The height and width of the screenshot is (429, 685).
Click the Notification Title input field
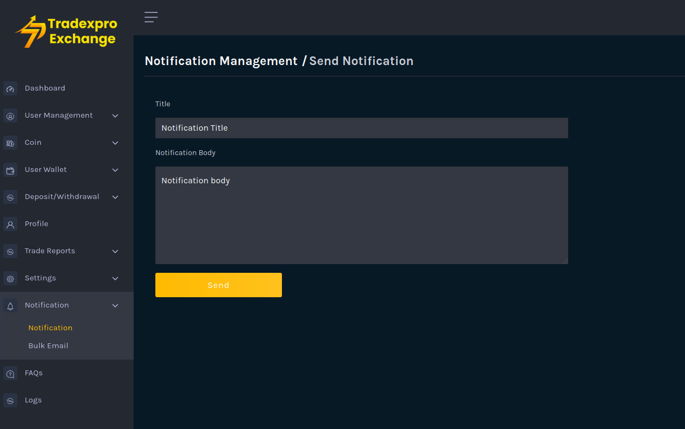(x=361, y=128)
